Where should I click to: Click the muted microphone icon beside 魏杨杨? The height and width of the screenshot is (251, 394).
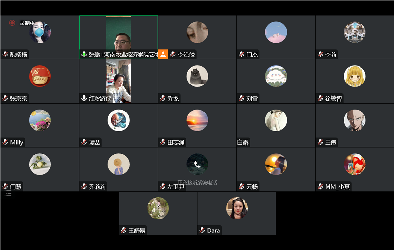[5, 55]
